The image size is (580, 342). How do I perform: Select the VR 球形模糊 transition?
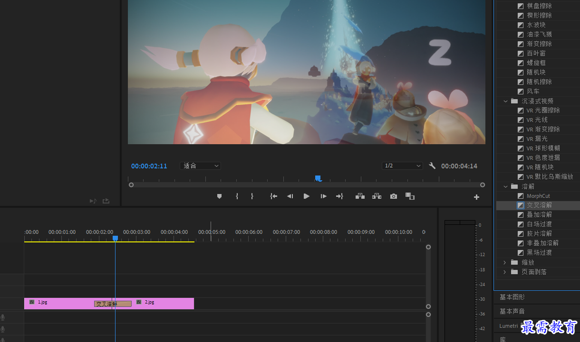tap(543, 148)
